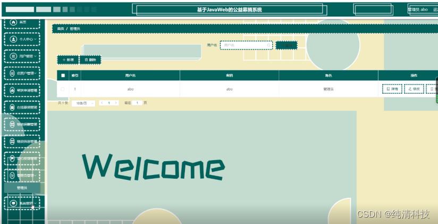438x224 pixels.
Task: Go to the next page arrow
Action: click(x=116, y=103)
